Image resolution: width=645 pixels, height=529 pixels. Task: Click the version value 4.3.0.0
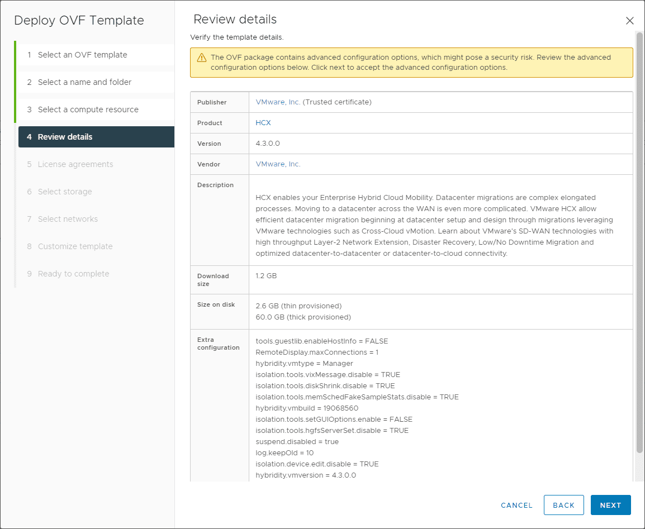(x=268, y=144)
